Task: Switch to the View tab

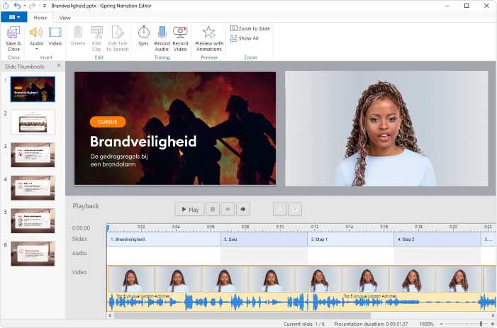Action: tap(65, 18)
